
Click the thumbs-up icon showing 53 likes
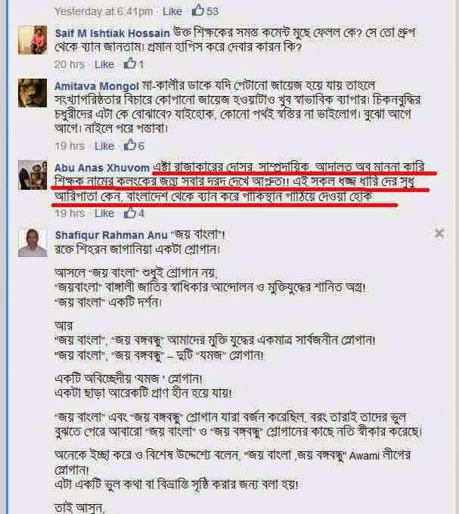(x=198, y=11)
